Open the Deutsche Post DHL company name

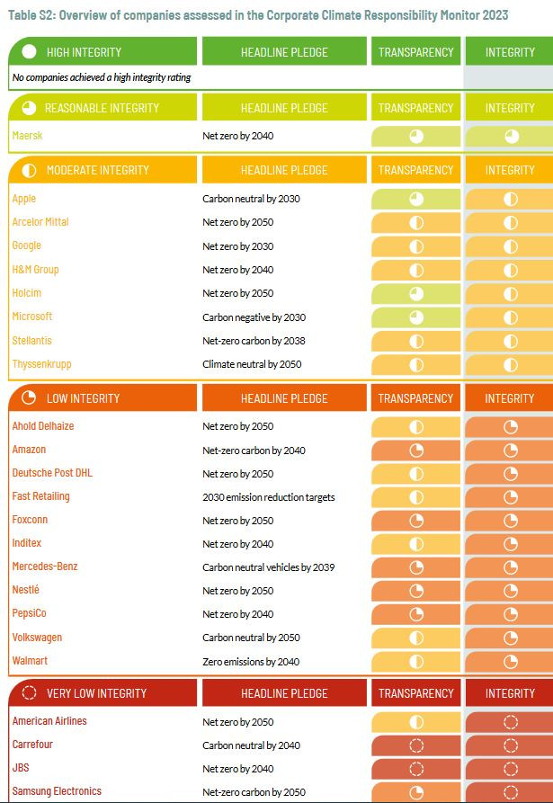coord(52,473)
